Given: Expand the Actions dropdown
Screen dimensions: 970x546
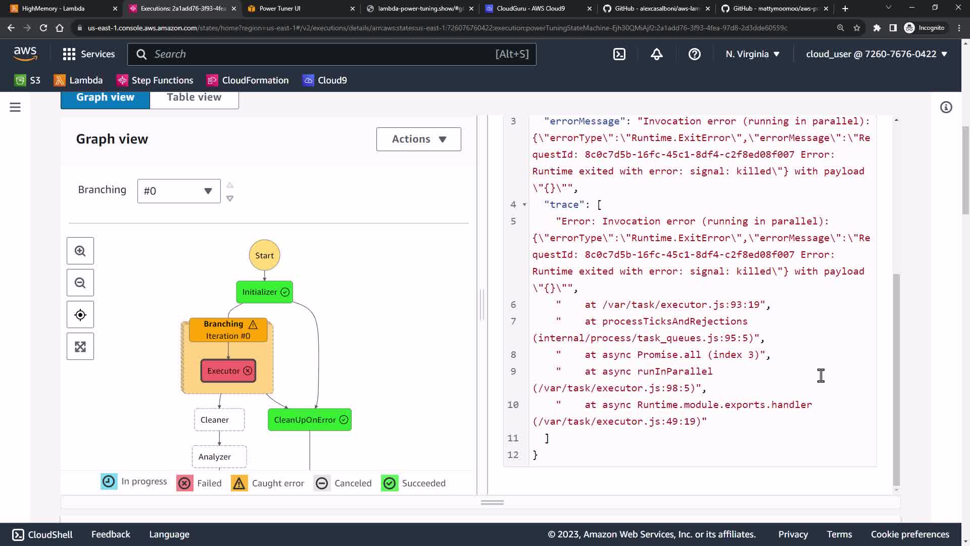Looking at the screenshot, I should click(418, 139).
